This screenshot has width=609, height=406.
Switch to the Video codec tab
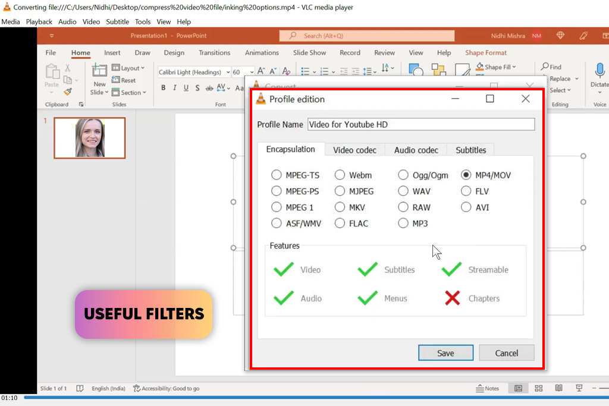(354, 150)
